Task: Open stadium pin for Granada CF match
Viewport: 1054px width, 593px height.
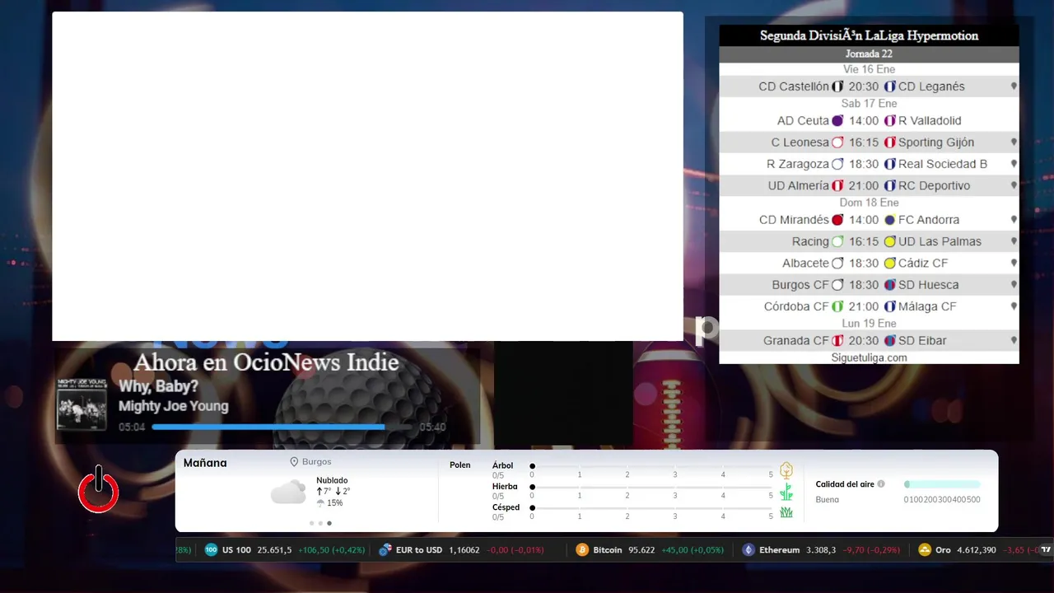Action: click(1014, 340)
